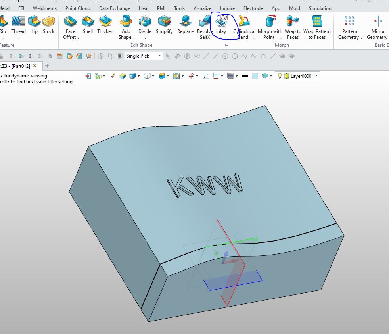Select the KWW inlaid text on model
The image size is (389, 334).
coord(205,184)
